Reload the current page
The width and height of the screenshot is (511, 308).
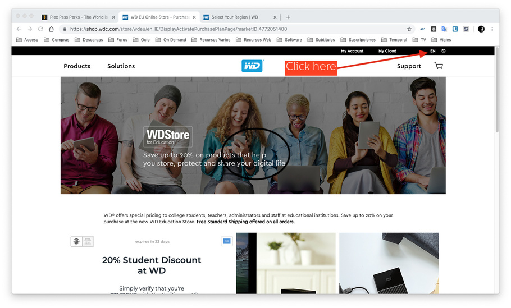pyautogui.click(x=40, y=29)
